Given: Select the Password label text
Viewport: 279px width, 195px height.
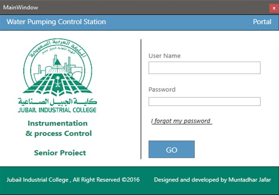Looking at the screenshot, I should pyautogui.click(x=162, y=89).
